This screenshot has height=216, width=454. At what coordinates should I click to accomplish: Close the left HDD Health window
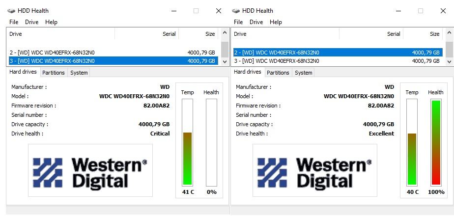click(219, 11)
